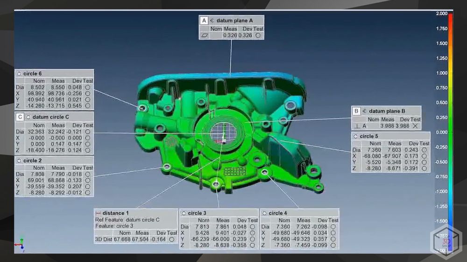This screenshot has height=262, width=467.
Task: Click the datum label box 'A'
Action: point(204,21)
